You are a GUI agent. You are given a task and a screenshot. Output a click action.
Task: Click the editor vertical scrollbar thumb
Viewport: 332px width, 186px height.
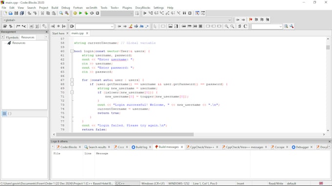pyautogui.click(x=328, y=47)
